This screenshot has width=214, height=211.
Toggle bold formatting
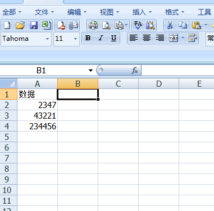pyautogui.click(x=88, y=38)
